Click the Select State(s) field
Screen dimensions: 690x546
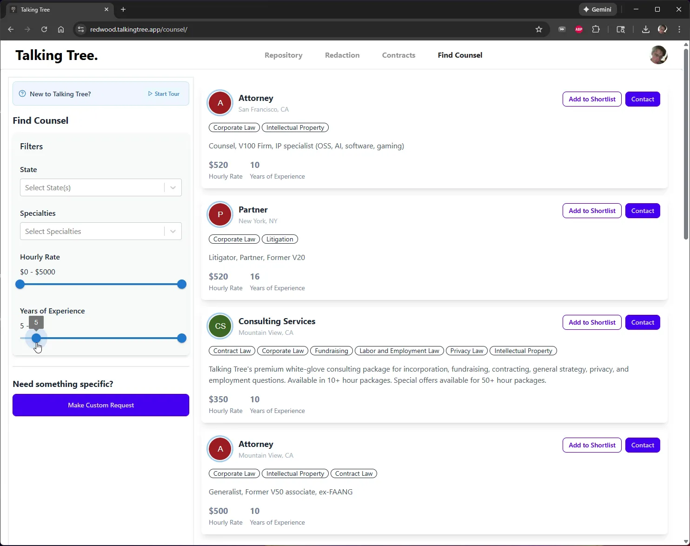(x=101, y=187)
